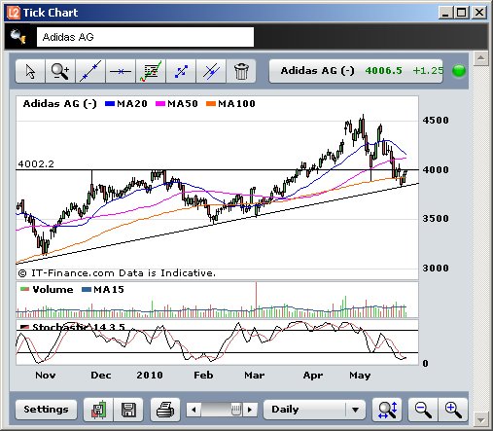Screen dimensions: 493x431
Task: Click the vertical scrollbar down arrow
Action: tap(480, 419)
